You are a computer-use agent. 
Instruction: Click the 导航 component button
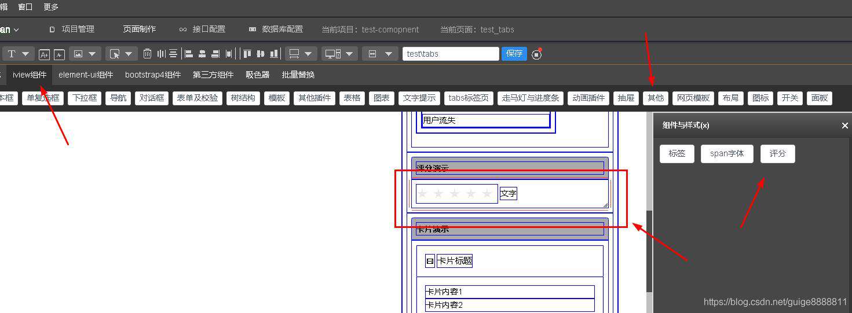point(118,98)
